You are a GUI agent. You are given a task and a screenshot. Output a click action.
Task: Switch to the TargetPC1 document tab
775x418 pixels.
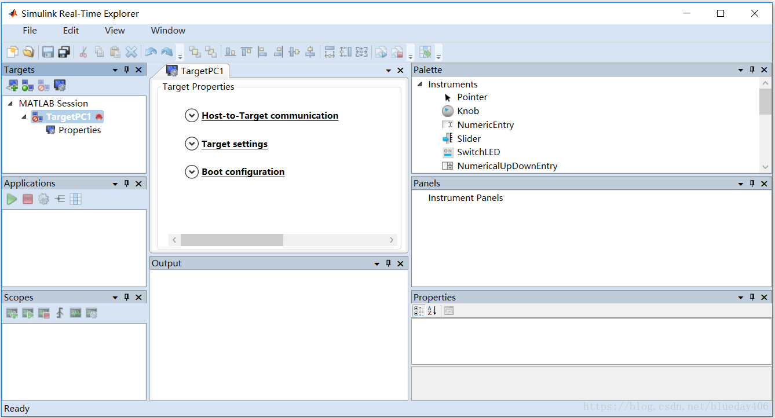(196, 71)
